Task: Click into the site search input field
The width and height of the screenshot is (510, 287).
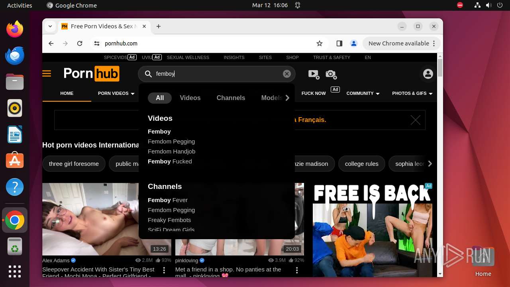Action: click(217, 74)
